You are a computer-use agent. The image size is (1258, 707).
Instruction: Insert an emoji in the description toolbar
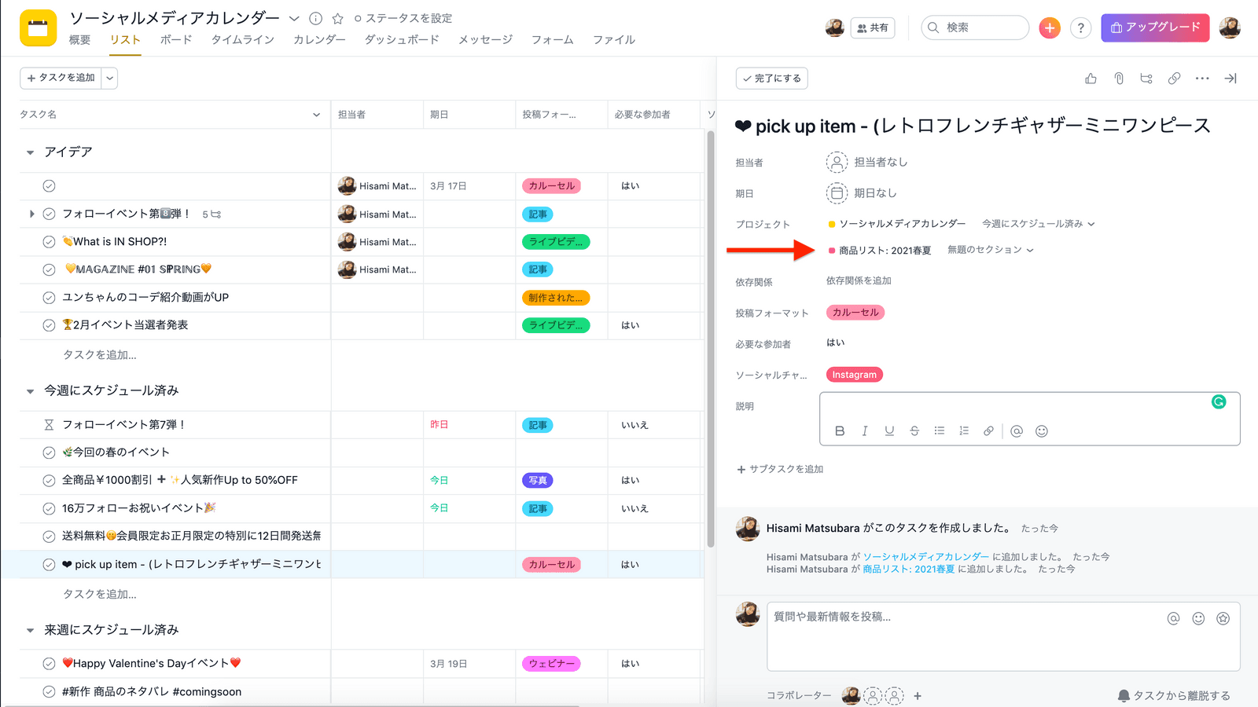coord(1042,431)
